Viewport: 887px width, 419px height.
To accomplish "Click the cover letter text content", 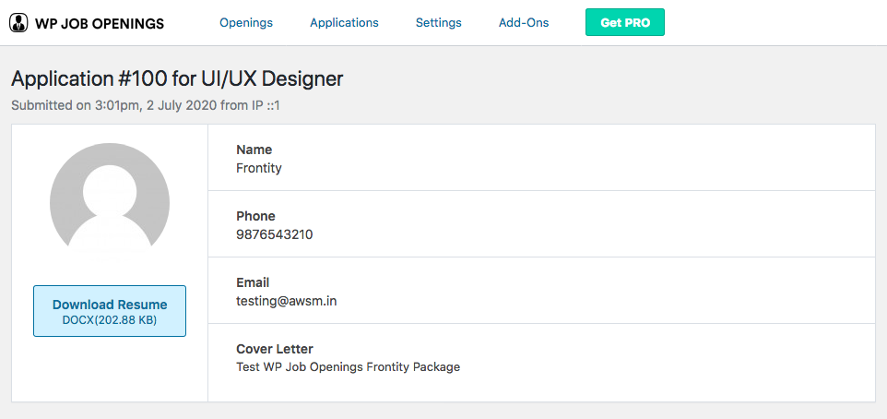I will click(x=348, y=366).
